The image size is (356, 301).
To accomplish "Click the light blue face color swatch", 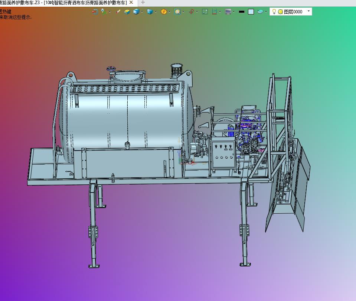I will pyautogui.click(x=251, y=12).
